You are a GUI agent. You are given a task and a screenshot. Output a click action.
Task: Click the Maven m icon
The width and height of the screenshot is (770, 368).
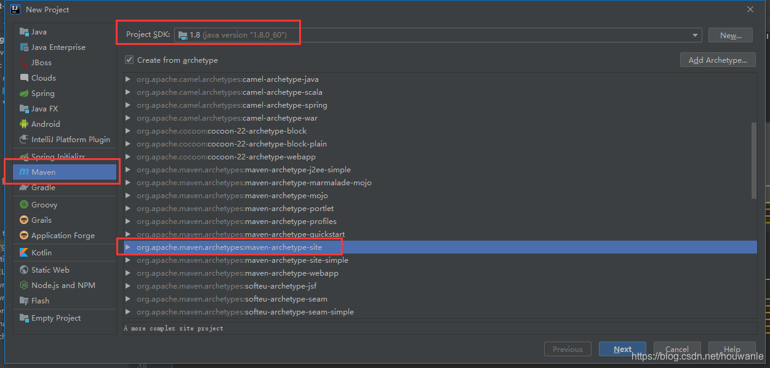[x=24, y=172]
